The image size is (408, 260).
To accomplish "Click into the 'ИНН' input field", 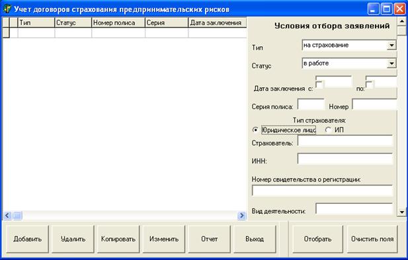I will [x=345, y=158].
